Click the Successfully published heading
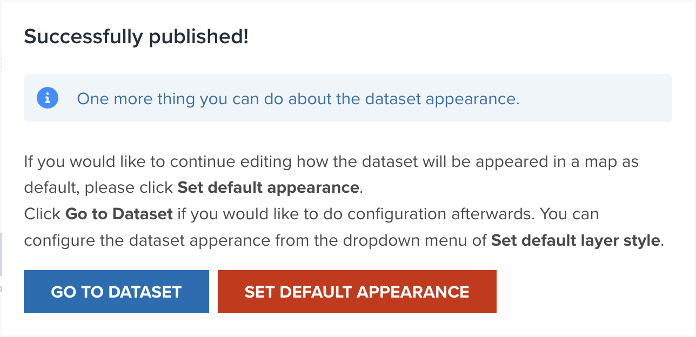This screenshot has width=696, height=337. [135, 37]
